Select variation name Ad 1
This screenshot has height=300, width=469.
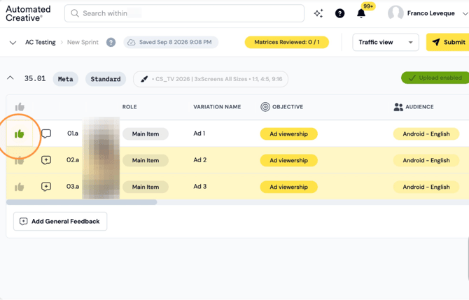pyautogui.click(x=199, y=134)
